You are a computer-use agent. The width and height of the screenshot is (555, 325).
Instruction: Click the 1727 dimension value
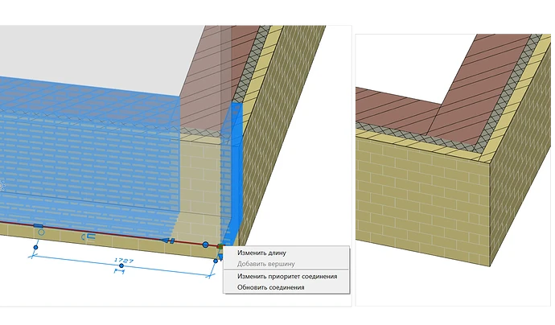pyautogui.click(x=124, y=260)
